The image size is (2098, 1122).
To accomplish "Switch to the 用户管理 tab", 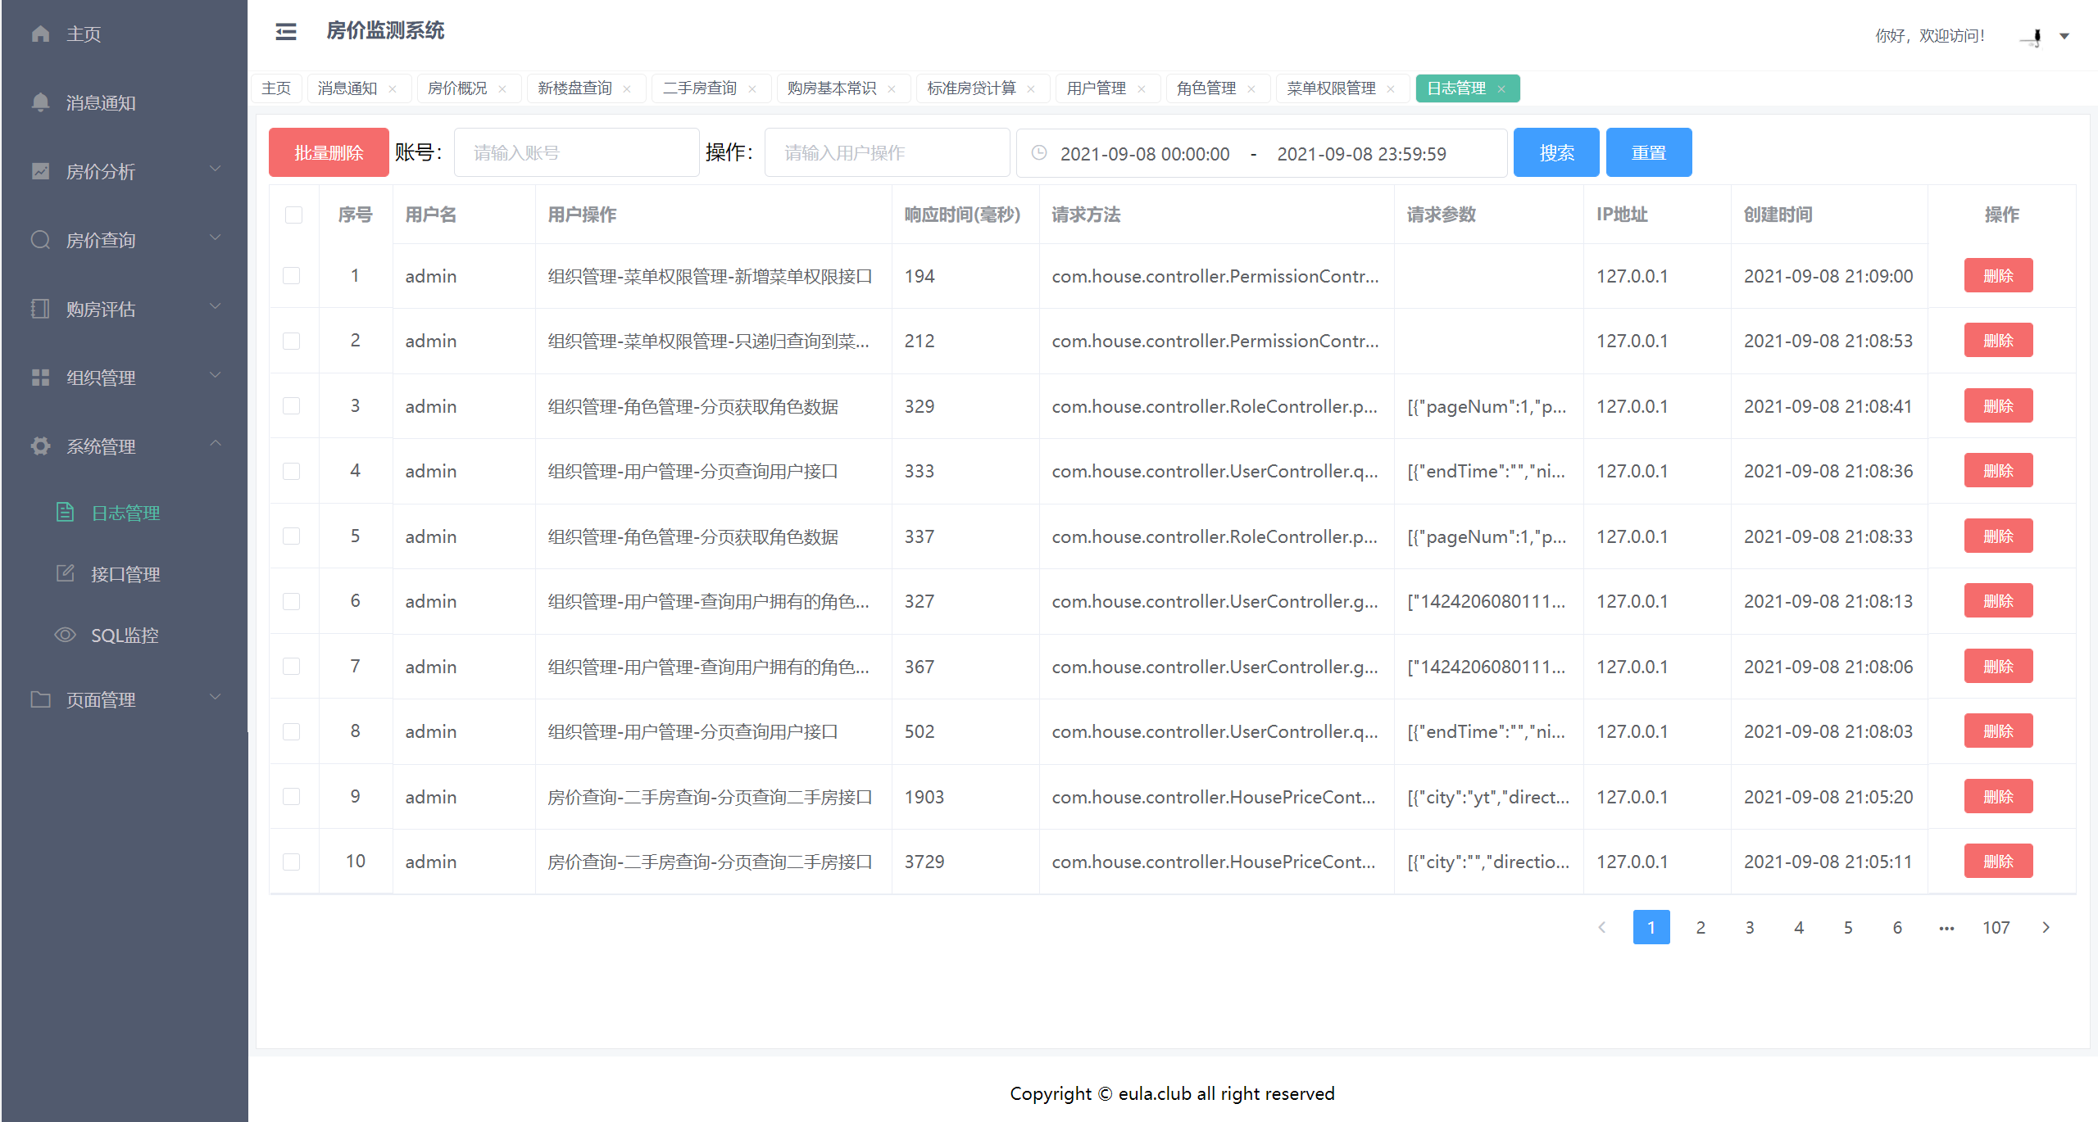I will tap(1096, 88).
